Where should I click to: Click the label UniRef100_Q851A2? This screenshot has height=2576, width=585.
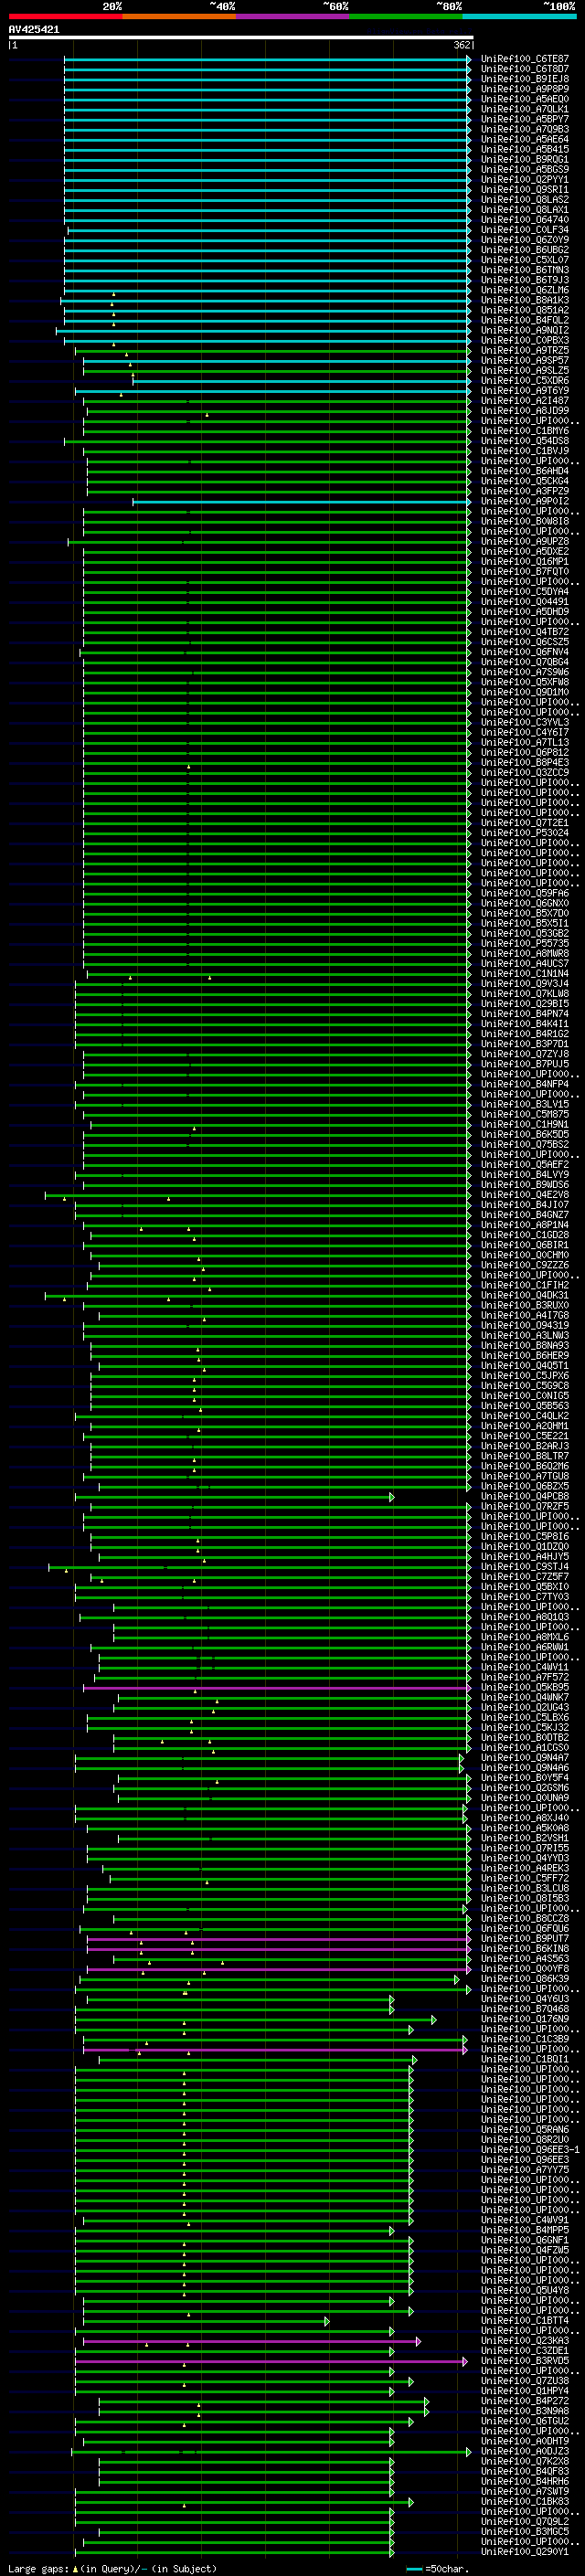point(525,310)
